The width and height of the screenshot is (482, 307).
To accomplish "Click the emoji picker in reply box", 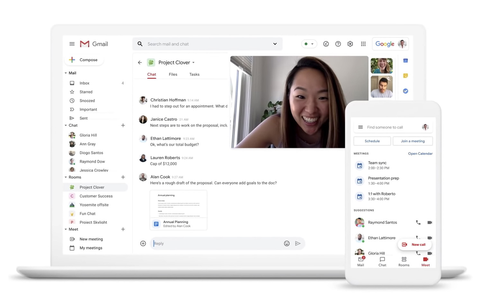I will [x=287, y=243].
